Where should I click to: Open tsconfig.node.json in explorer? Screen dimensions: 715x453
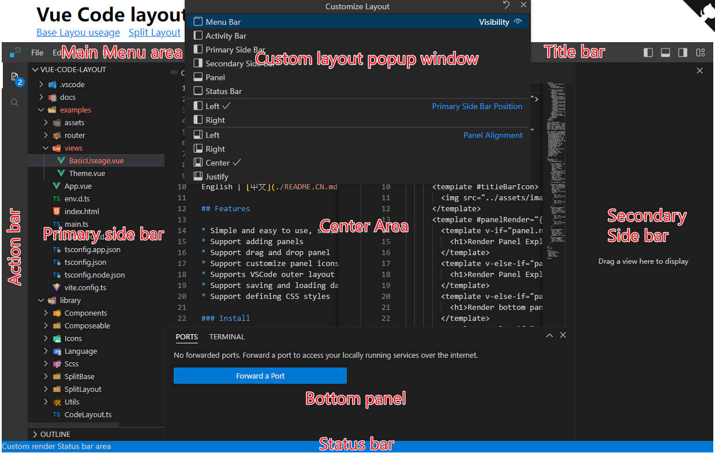(x=96, y=275)
